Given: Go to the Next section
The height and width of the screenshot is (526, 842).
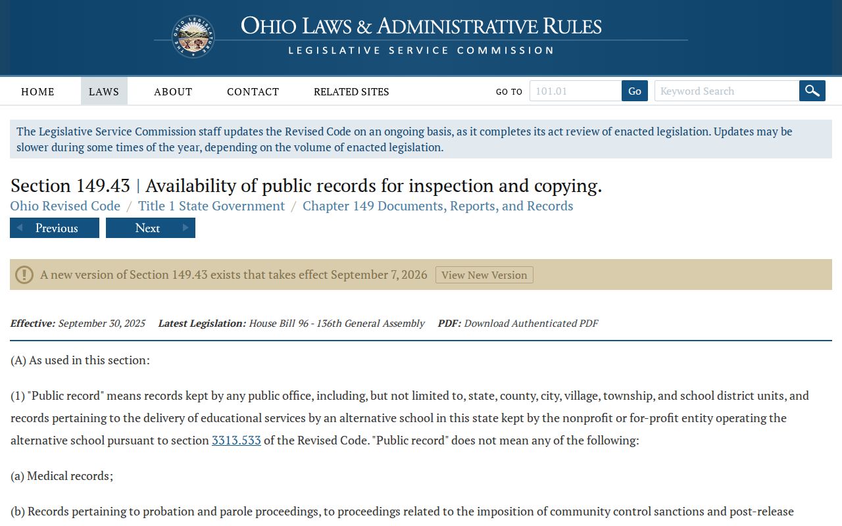Looking at the screenshot, I should click(x=151, y=228).
